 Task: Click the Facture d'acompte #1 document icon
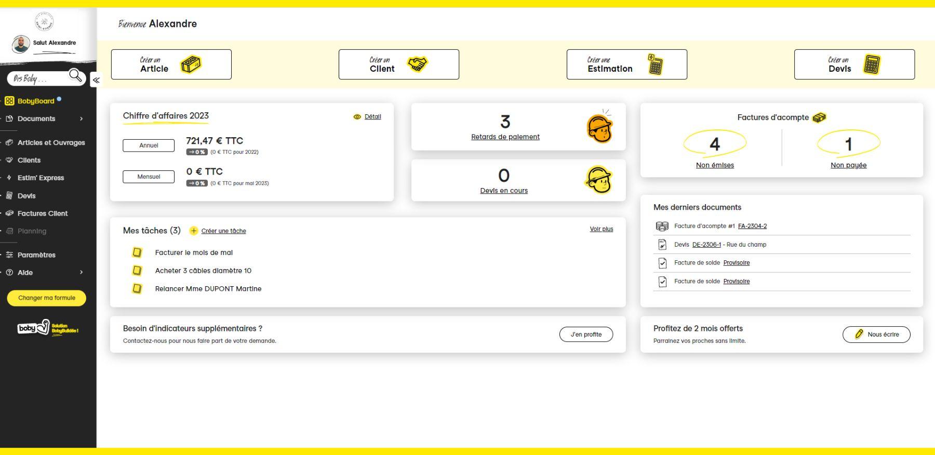click(662, 226)
